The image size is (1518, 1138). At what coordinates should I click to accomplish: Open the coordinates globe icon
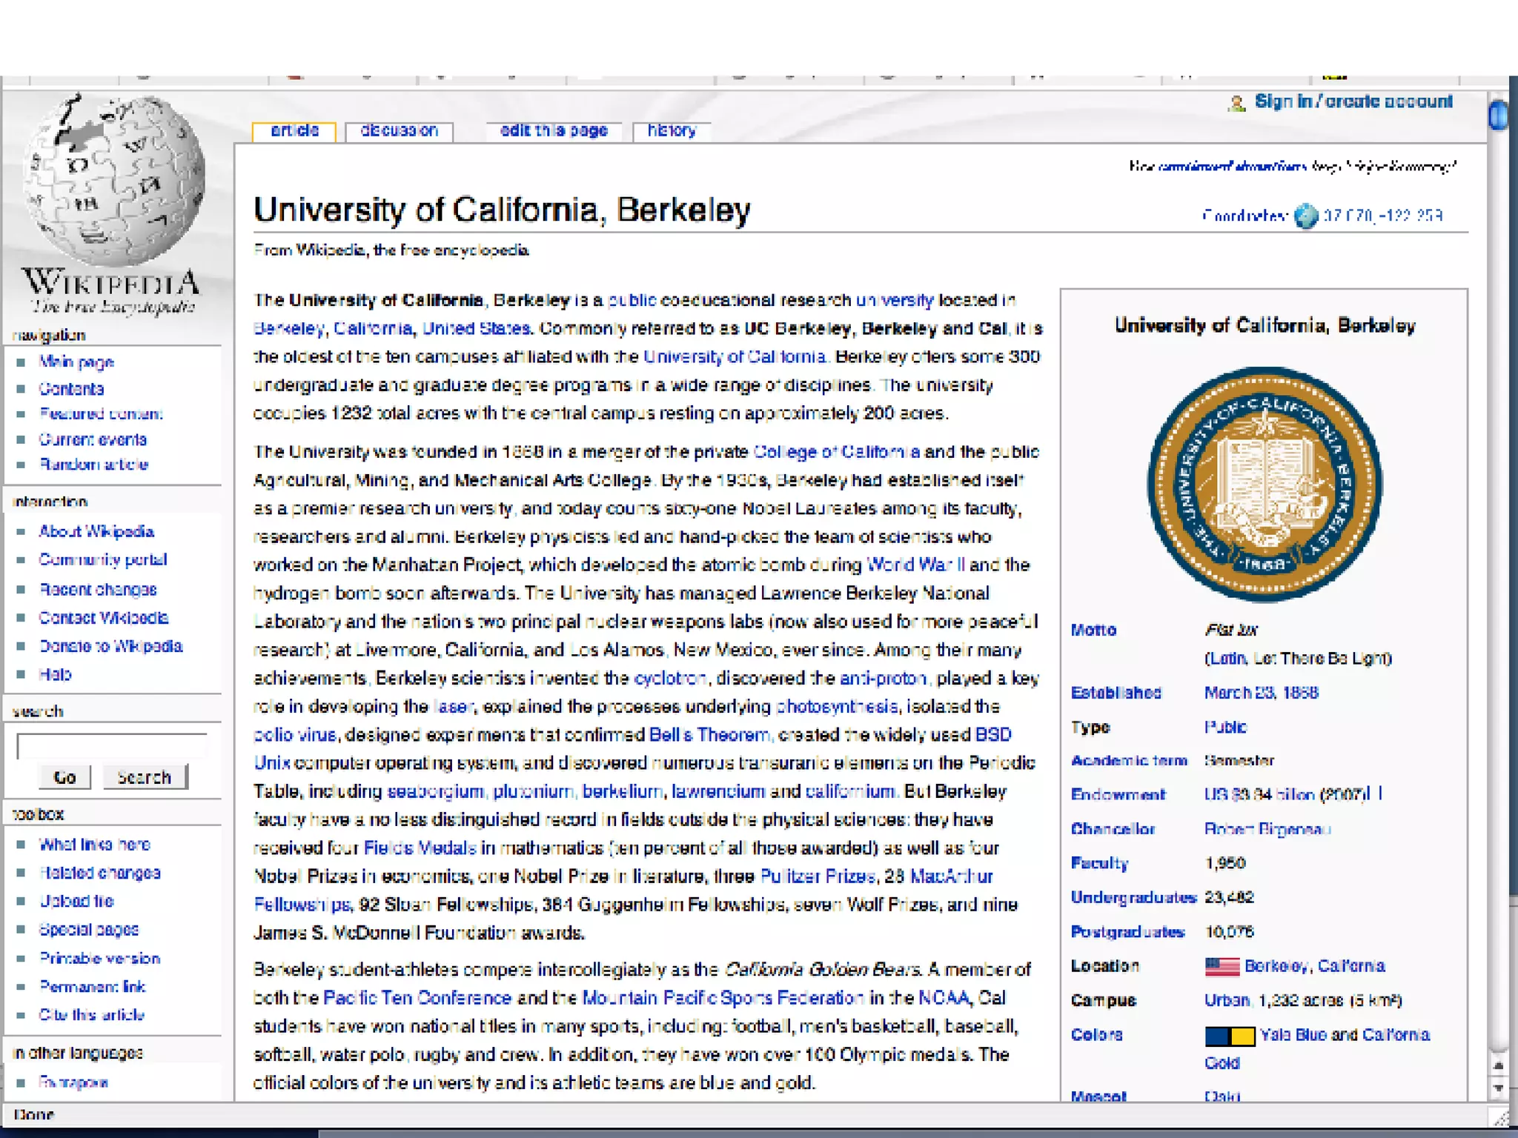pos(1306,216)
